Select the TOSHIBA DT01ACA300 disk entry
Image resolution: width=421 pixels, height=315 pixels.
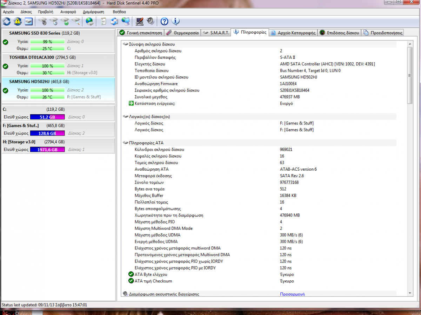58,65
